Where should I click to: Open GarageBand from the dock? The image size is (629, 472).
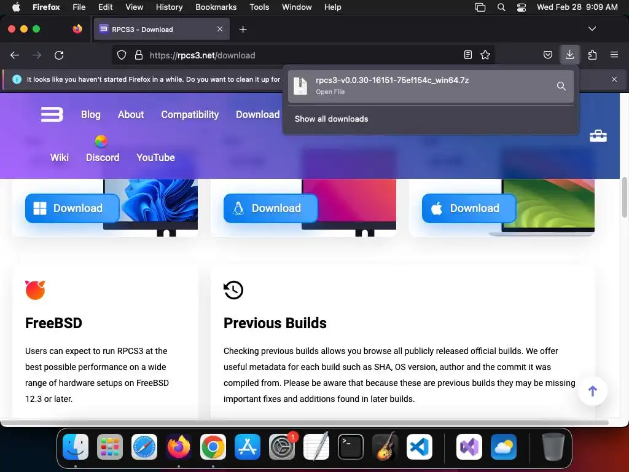(385, 447)
